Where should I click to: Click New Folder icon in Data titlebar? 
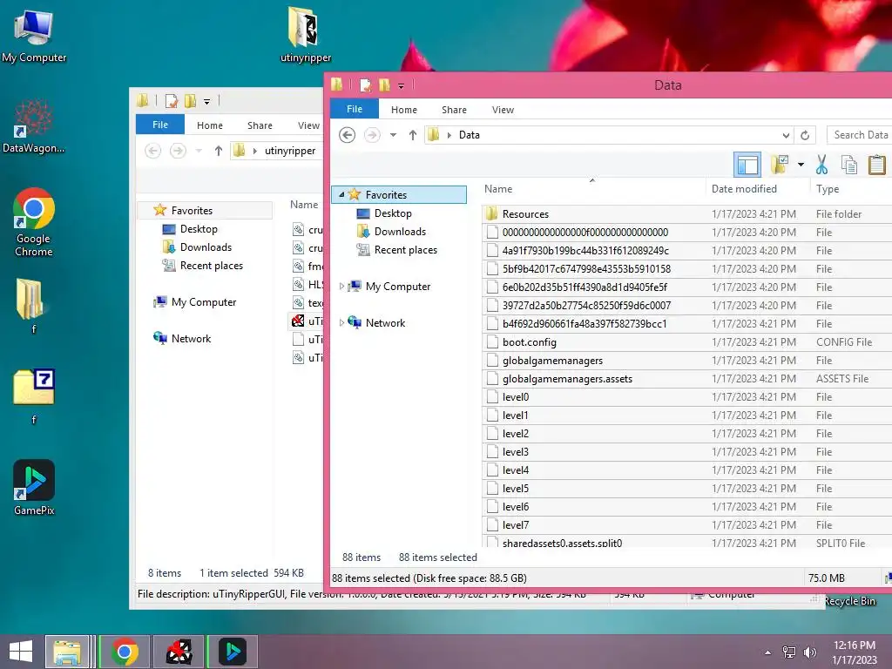[384, 85]
